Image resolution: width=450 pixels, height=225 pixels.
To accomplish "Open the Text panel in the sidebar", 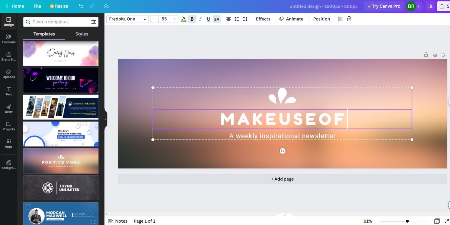I will tap(9, 91).
